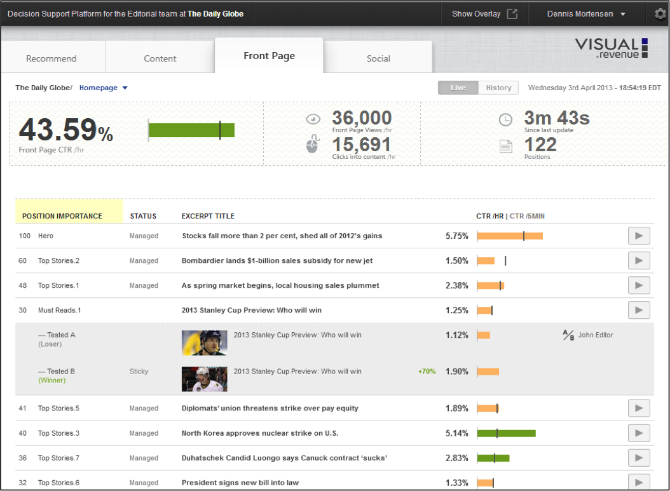Select the CTR /5MIN column option
Viewport: 670px width, 491px height.
pos(527,216)
